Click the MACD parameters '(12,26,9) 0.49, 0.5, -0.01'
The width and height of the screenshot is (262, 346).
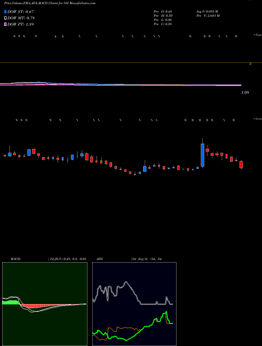67,259
